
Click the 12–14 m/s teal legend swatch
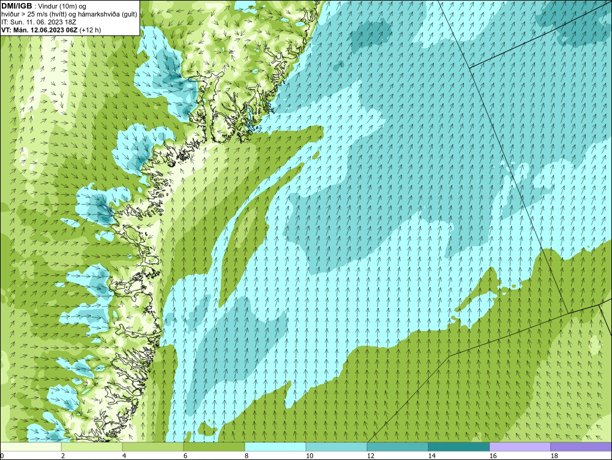[x=398, y=447]
